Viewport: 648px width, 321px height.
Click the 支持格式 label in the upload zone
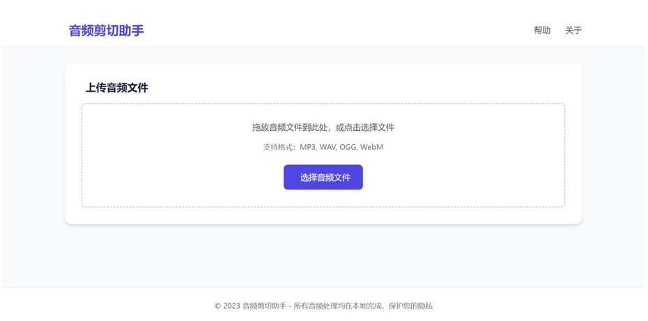[279, 147]
